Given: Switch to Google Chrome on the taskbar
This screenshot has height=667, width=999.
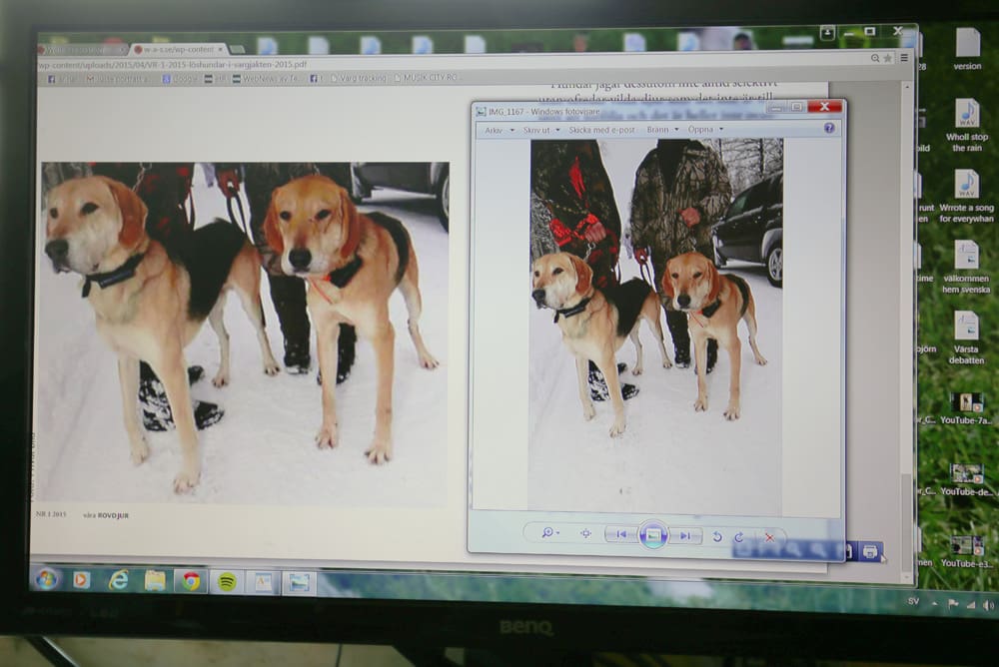Looking at the screenshot, I should coord(191,582).
